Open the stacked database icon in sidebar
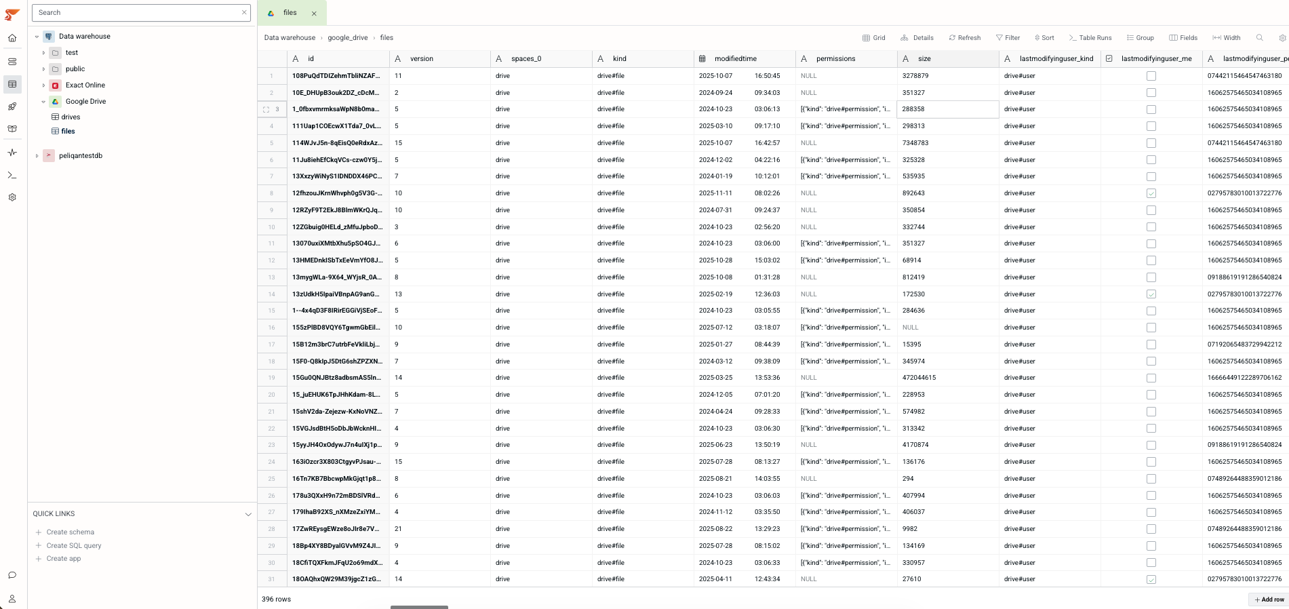 (12, 62)
